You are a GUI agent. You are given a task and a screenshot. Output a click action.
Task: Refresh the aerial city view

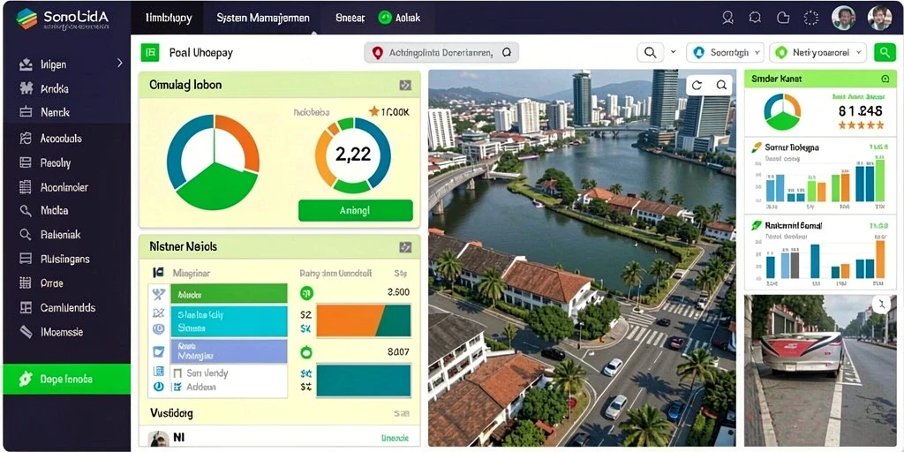697,86
